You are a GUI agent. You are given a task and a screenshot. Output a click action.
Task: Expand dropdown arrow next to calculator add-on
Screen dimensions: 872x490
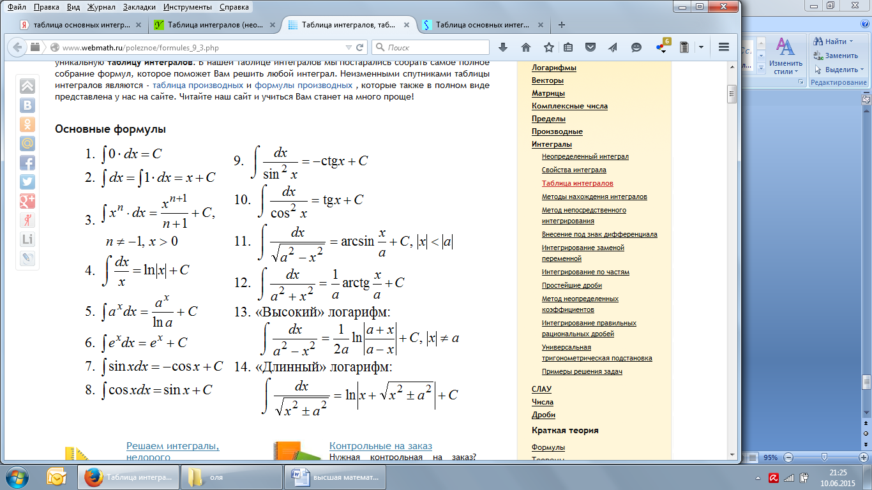point(701,47)
